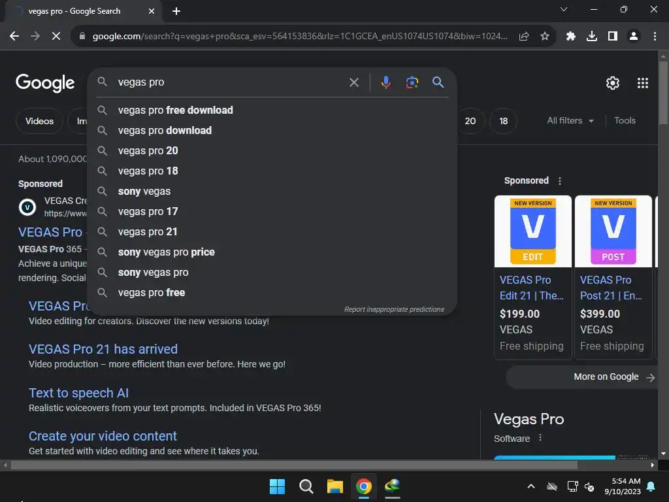
Task: Click 'More on Google' button
Action: click(582, 377)
